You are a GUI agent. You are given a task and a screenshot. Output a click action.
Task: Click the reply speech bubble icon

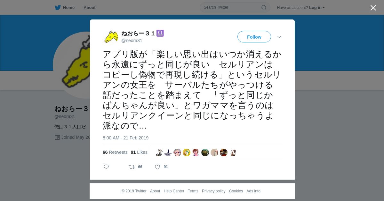(106, 167)
